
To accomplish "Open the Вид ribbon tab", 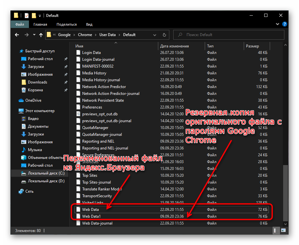I will 89,24.
